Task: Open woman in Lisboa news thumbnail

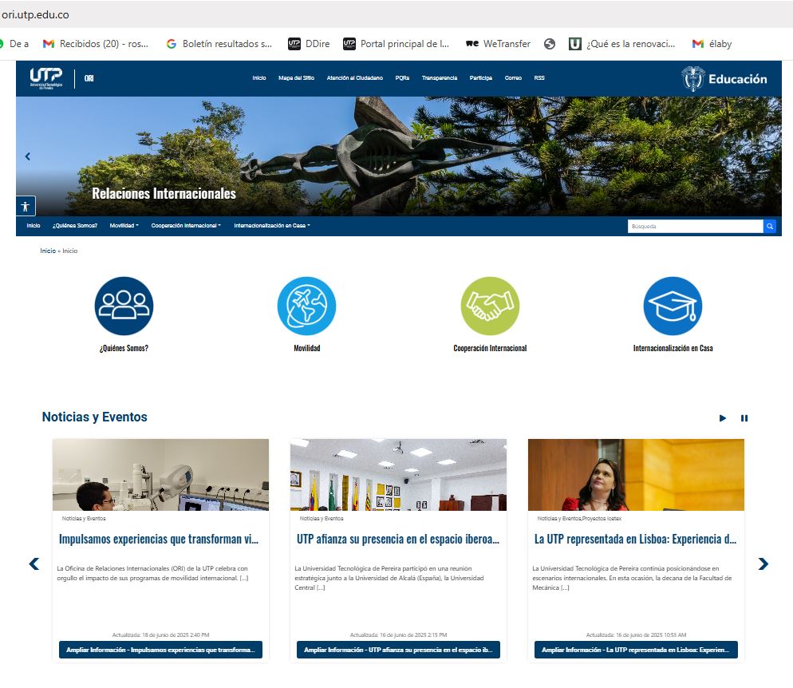Action: (636, 475)
